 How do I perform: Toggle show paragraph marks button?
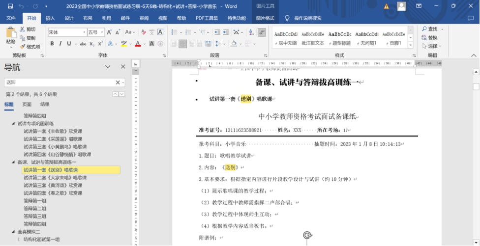coord(262,32)
